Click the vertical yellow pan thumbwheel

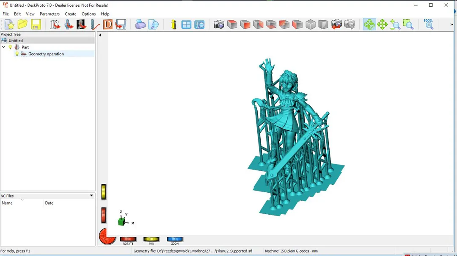104,192
